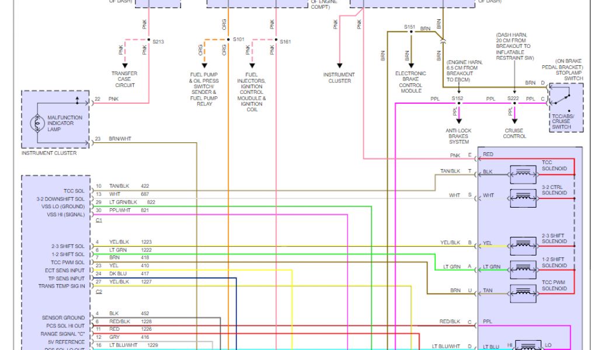Click the 2-3 shift solenoid symbol
This screenshot has width=598, height=350.
[x=523, y=244]
